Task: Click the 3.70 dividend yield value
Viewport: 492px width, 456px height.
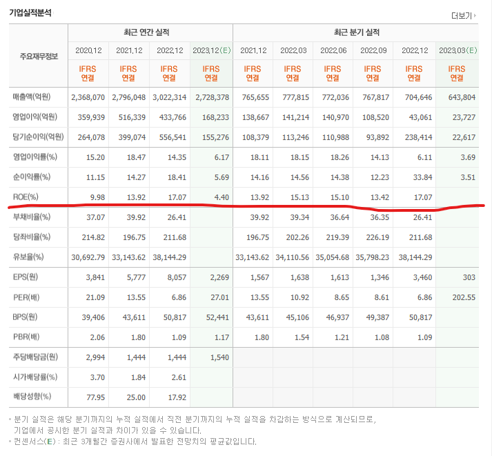Action: point(97,377)
